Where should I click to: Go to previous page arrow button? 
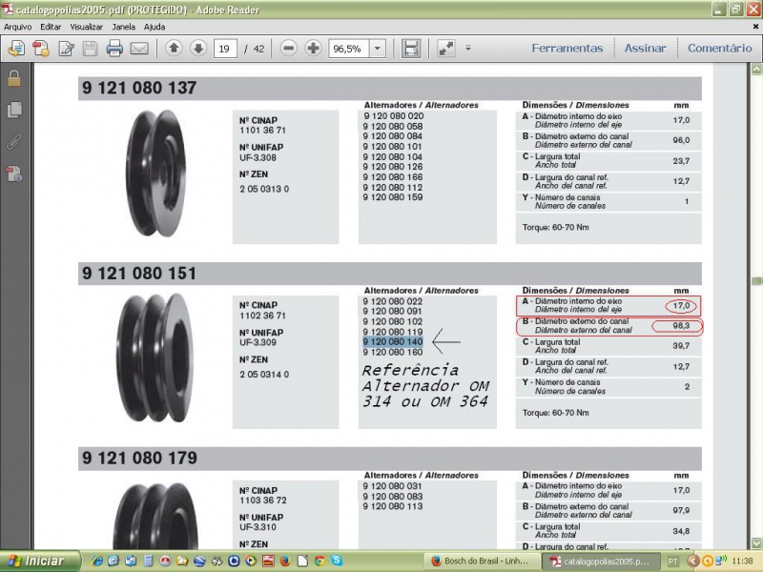point(174,49)
